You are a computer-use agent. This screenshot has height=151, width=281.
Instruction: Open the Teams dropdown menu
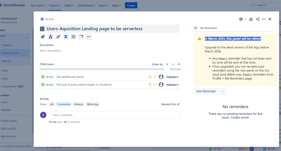104,6
